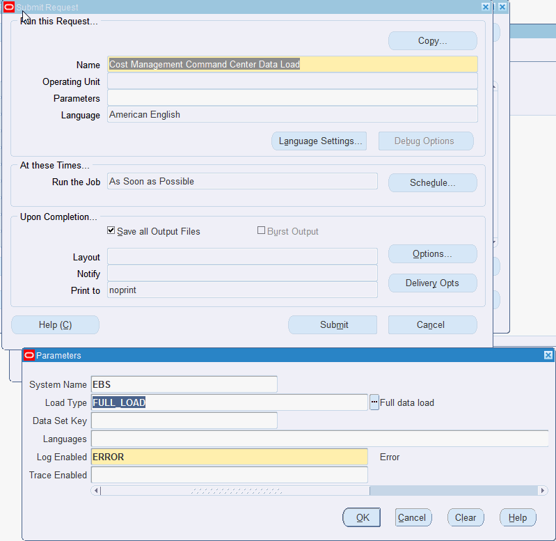This screenshot has height=541, width=556.
Task: Click the Parameters field in Submit Request
Action: pos(292,98)
